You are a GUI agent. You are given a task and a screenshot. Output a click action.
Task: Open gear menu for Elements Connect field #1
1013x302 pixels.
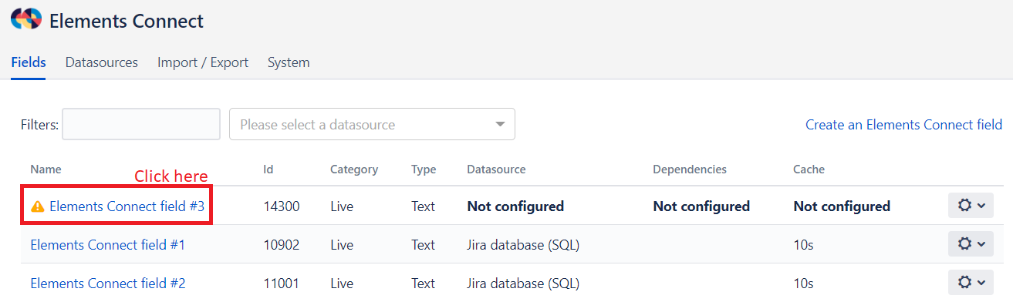(x=971, y=244)
